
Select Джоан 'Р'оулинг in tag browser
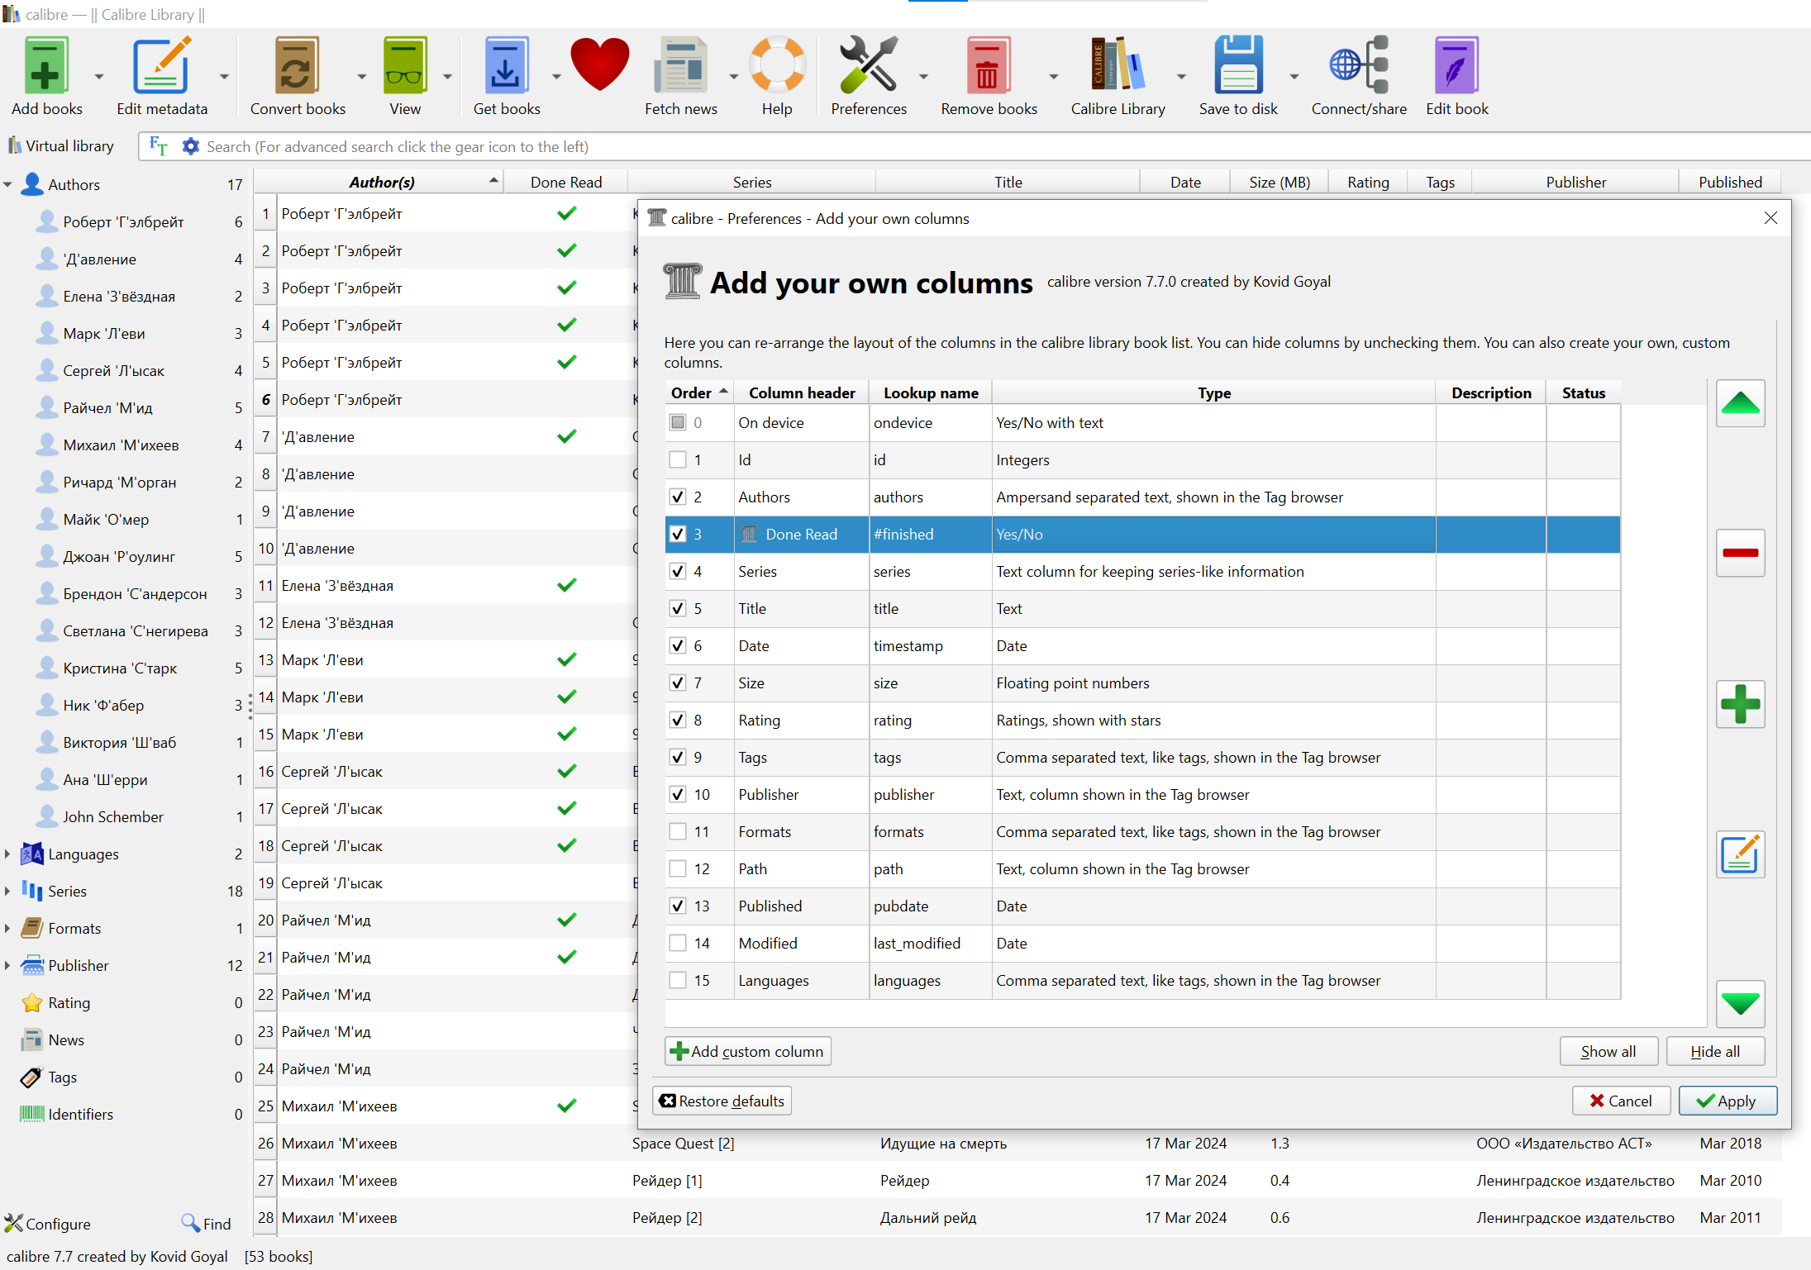tap(119, 556)
